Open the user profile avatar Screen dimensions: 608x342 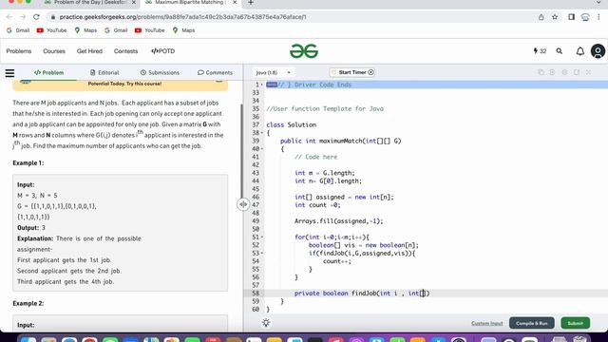598,51
